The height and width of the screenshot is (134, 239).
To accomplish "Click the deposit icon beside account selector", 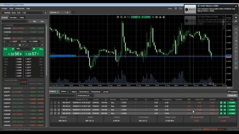I will (x=46, y=13).
